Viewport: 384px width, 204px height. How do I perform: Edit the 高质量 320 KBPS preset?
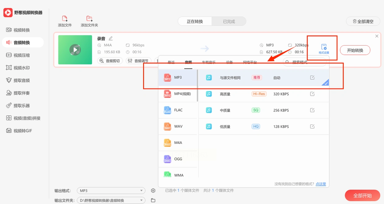[x=312, y=94]
